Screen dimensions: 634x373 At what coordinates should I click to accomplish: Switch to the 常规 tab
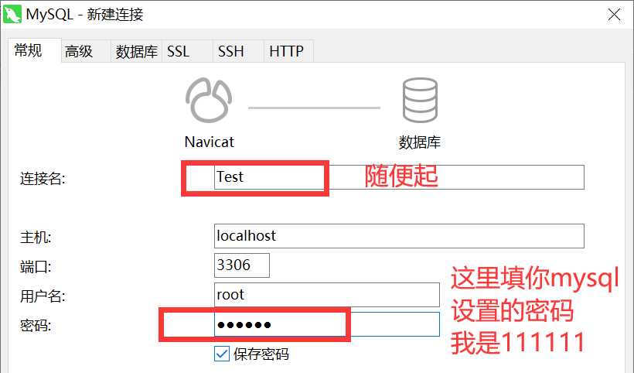pyautogui.click(x=35, y=50)
